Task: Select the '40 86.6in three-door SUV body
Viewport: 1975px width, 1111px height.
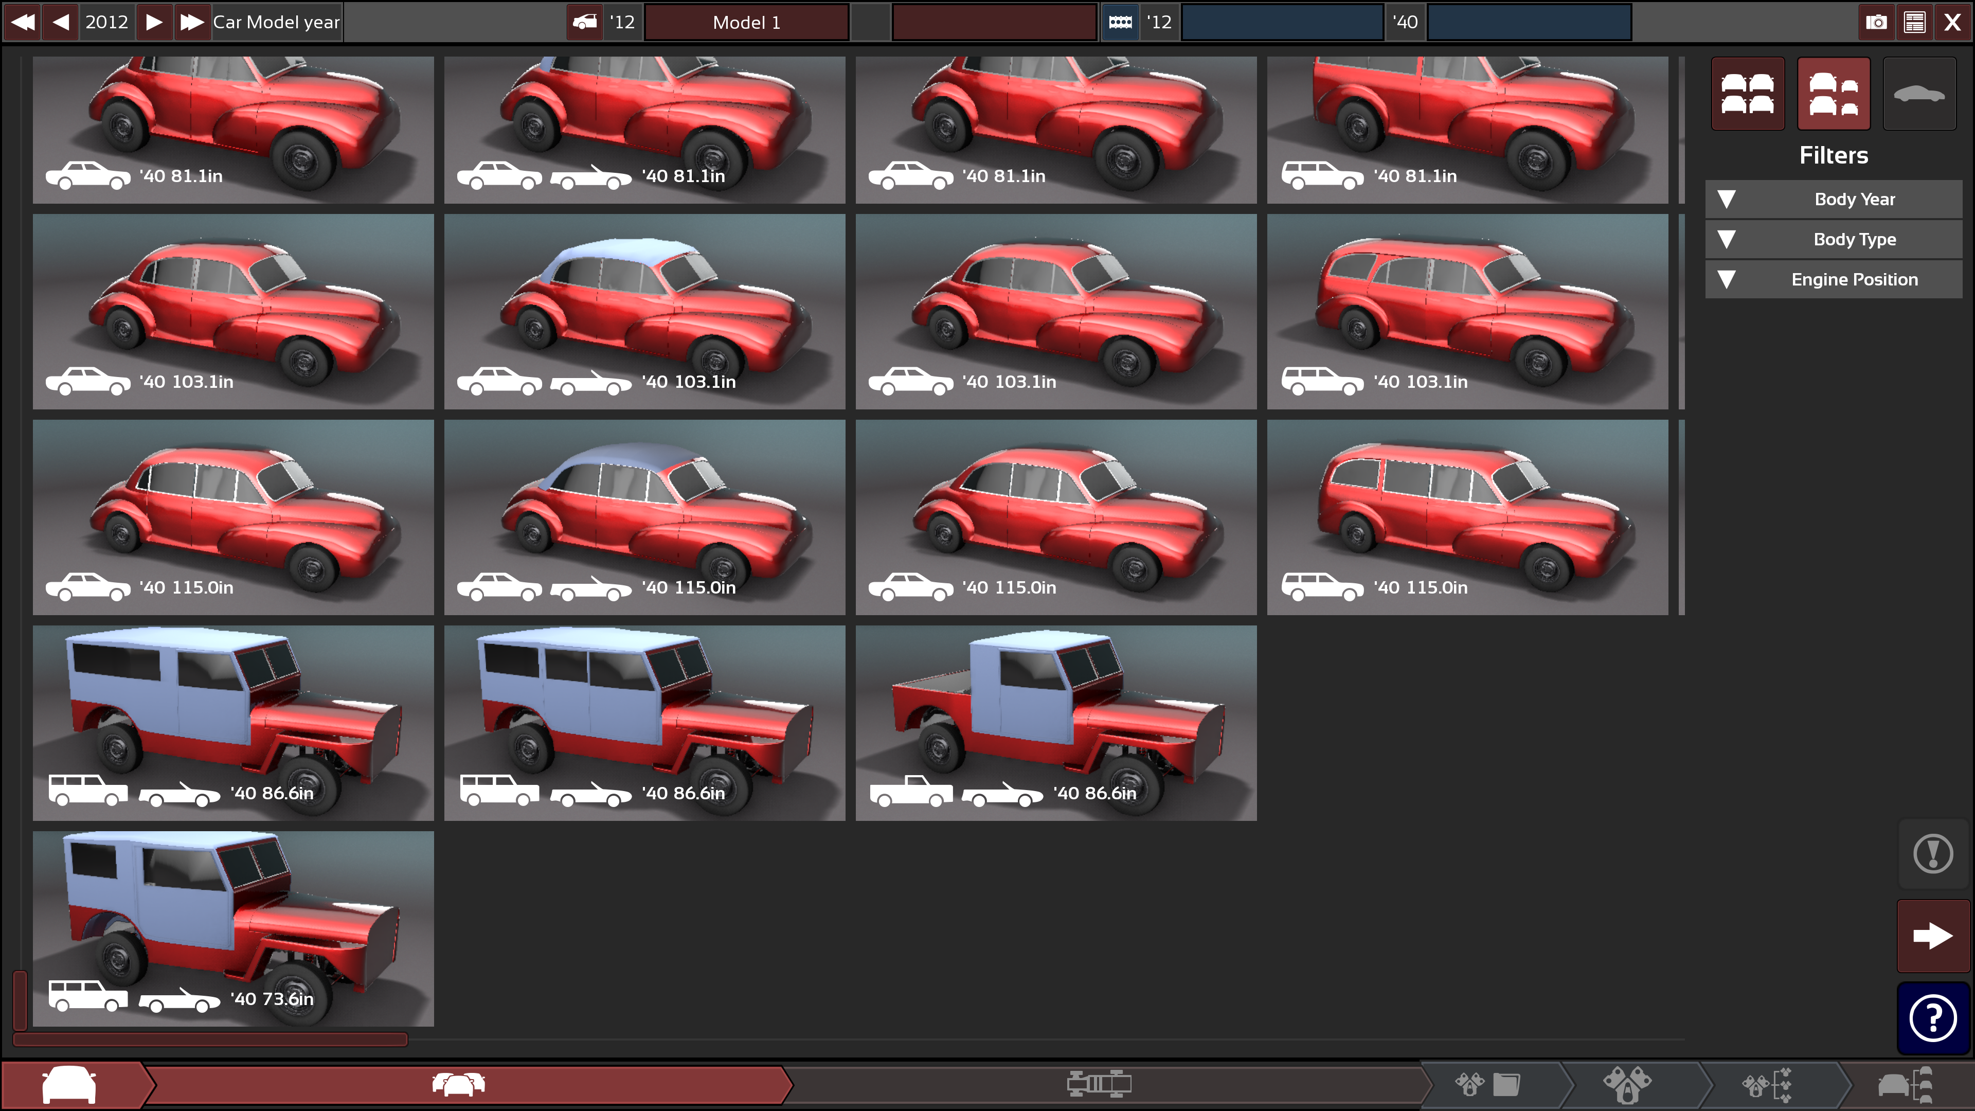Action: tap(233, 723)
